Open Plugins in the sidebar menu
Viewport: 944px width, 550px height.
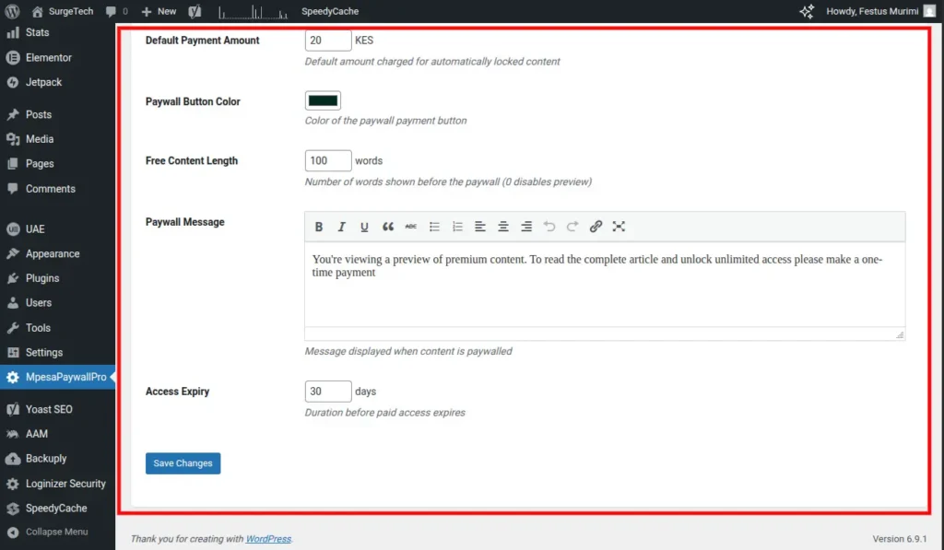pos(42,278)
